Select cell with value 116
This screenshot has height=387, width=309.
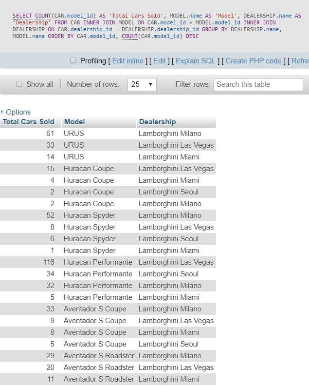coord(49,262)
